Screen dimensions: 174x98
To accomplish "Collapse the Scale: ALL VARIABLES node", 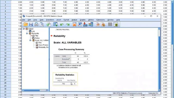I will click(x=30, y=40).
